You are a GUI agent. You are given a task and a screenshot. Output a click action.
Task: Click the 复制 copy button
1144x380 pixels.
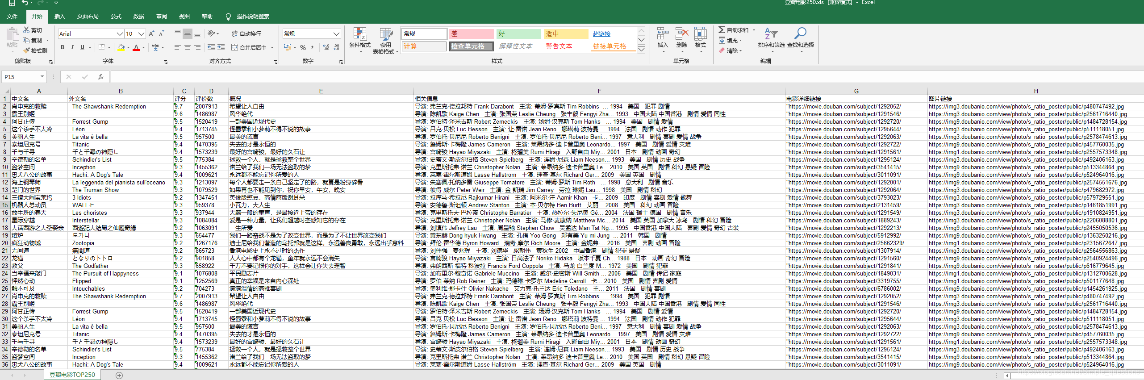point(33,40)
